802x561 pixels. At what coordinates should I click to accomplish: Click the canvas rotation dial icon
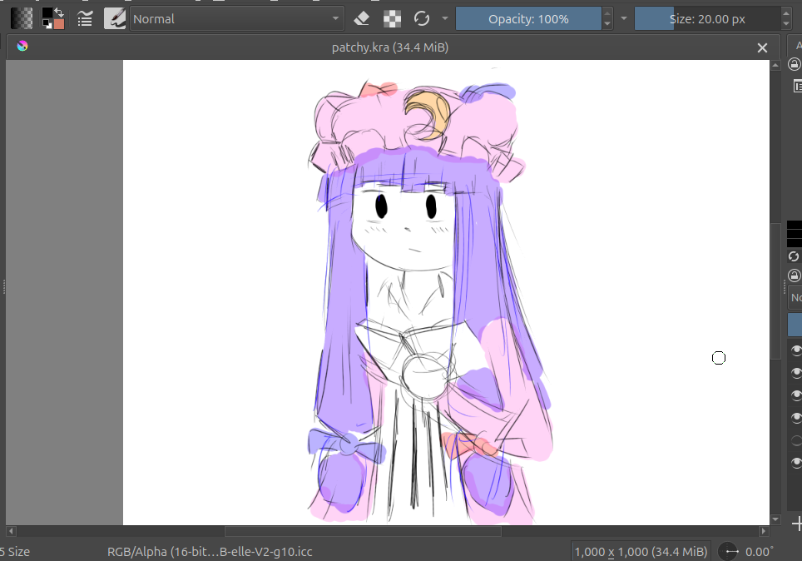pos(728,552)
